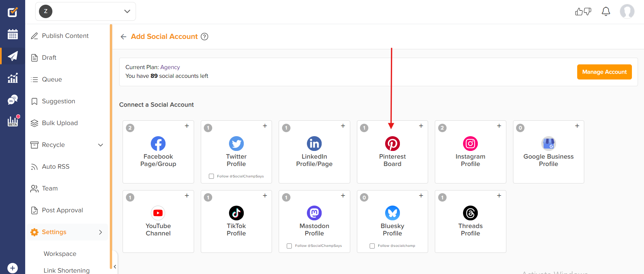This screenshot has height=274, width=644.
Task: Click the Facebook card count badge 2
Action: coord(130,128)
